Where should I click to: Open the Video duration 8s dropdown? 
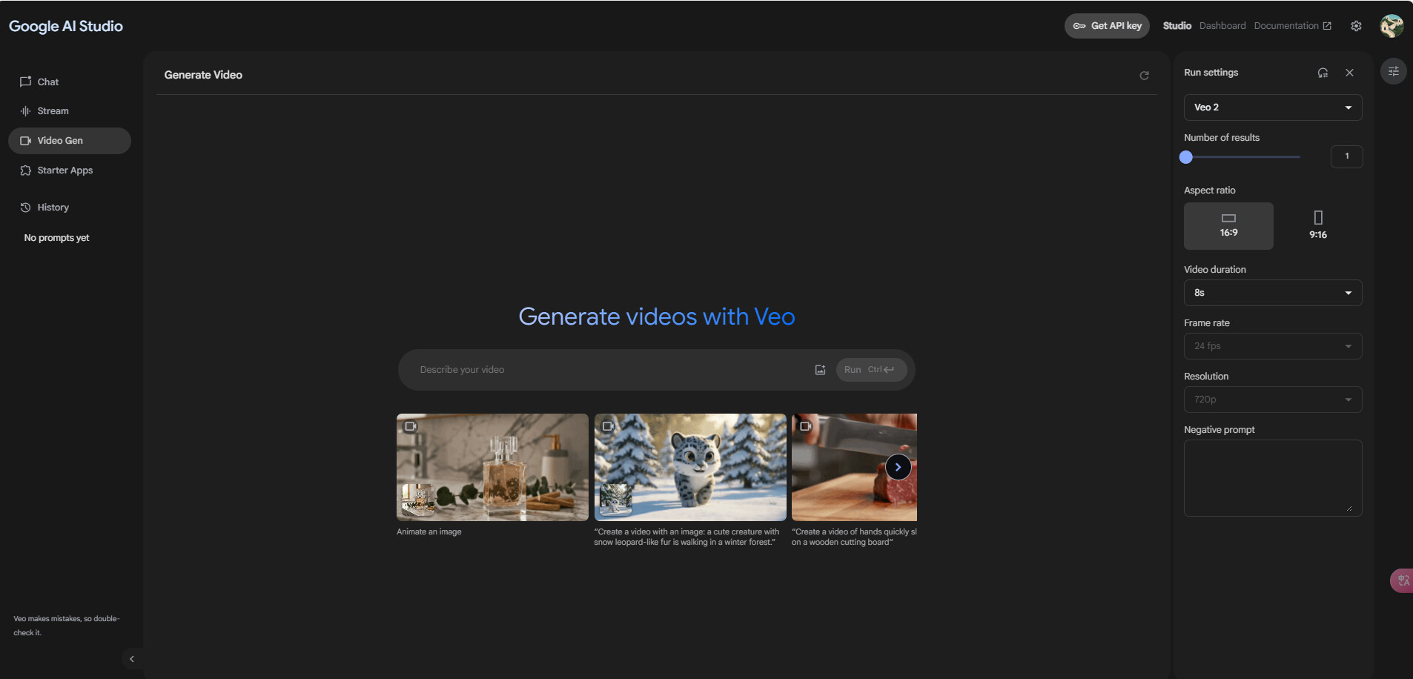tap(1273, 293)
